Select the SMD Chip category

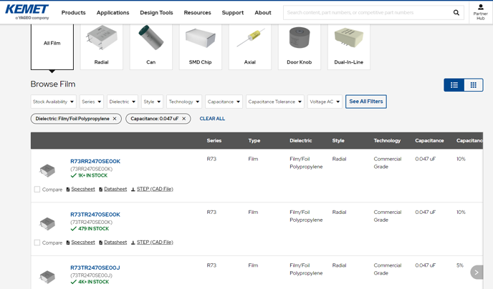tap(201, 46)
